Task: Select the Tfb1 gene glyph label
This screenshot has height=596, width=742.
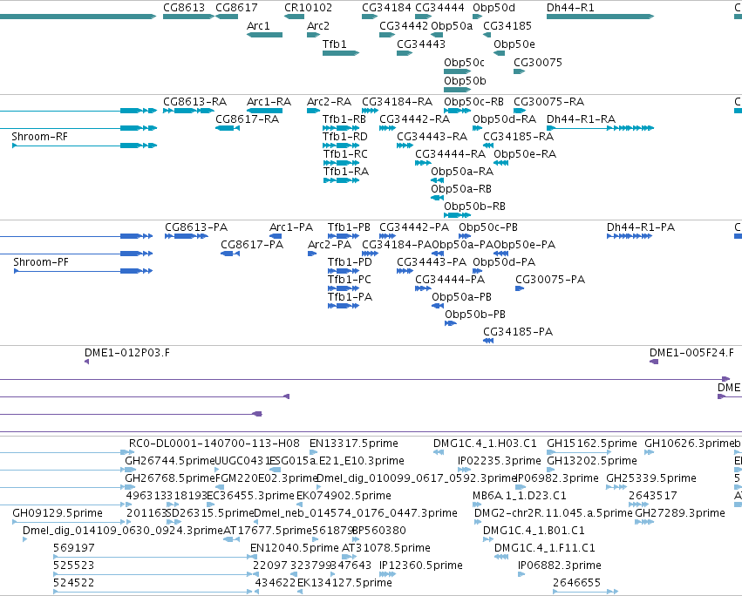Action: click(335, 44)
